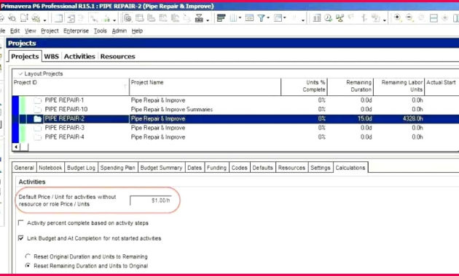
Task: Click the '15.0d' Remaining Duration cell
Action: point(350,118)
